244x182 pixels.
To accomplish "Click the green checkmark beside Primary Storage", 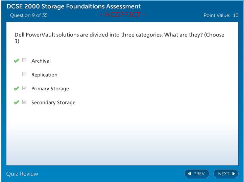I will [16, 89].
